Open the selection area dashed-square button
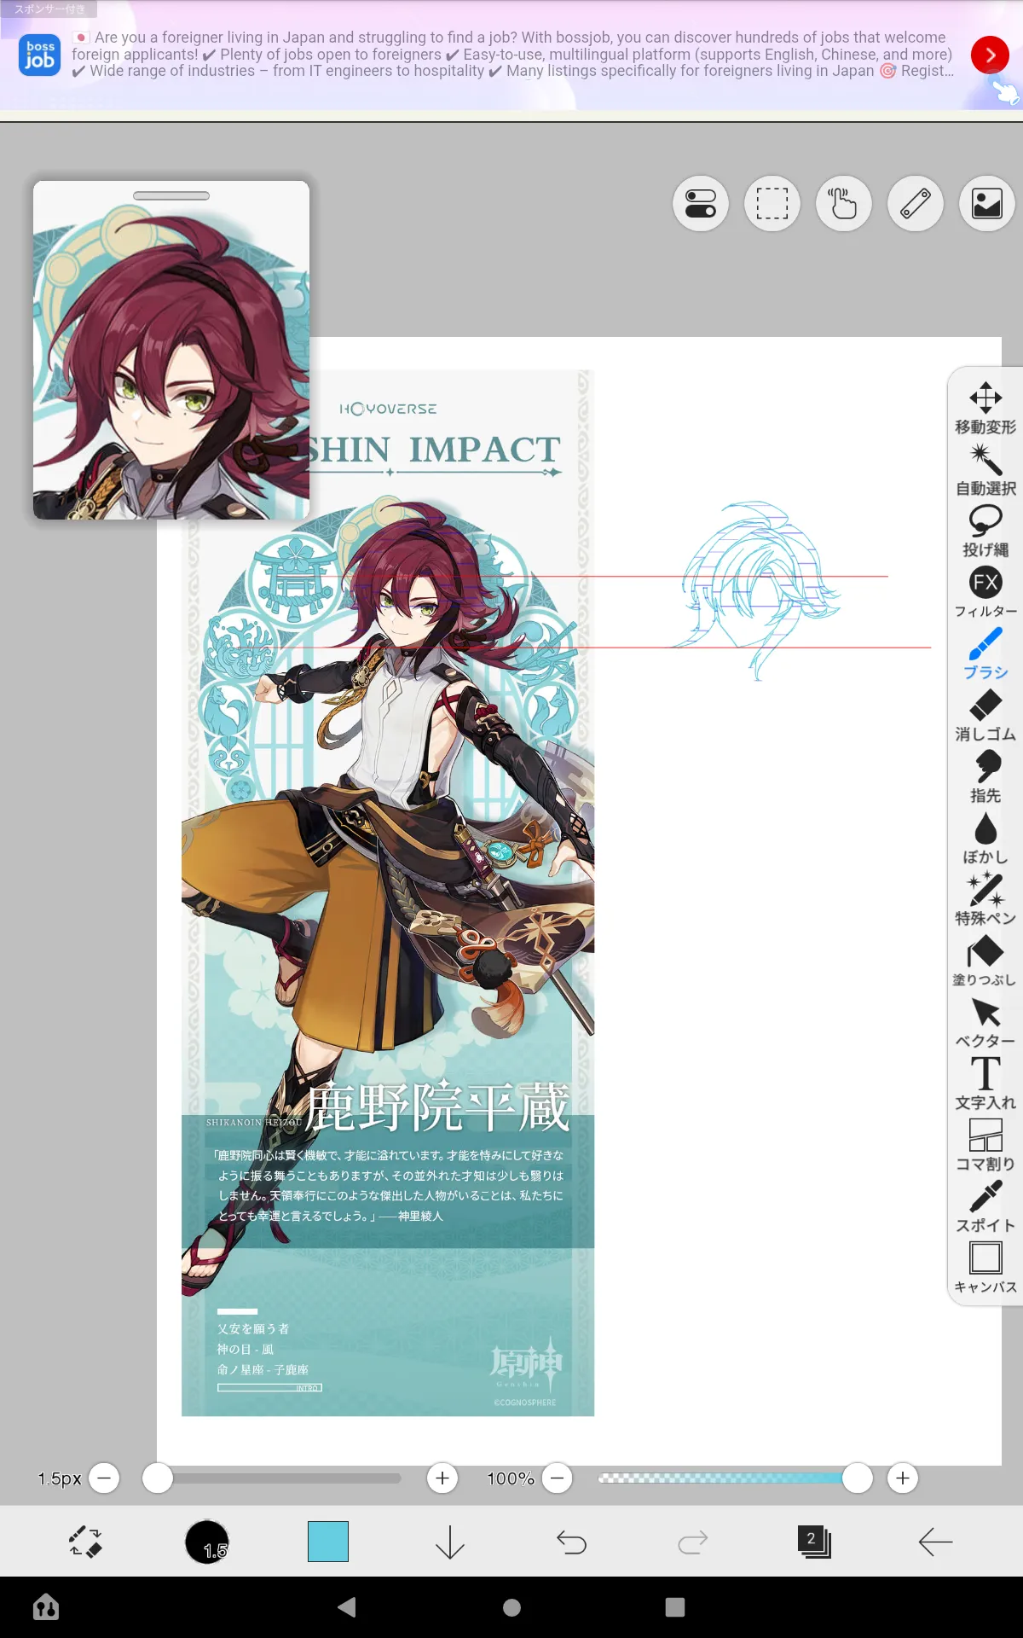 tap(772, 204)
